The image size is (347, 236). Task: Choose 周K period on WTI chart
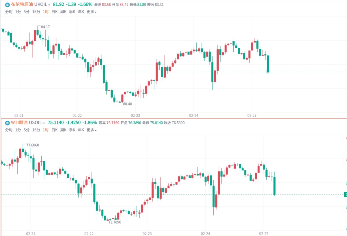point(63,130)
